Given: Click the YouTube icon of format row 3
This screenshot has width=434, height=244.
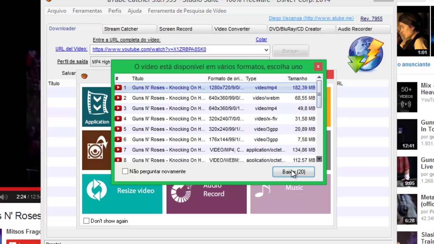Looking at the screenshot, I should (x=118, y=108).
